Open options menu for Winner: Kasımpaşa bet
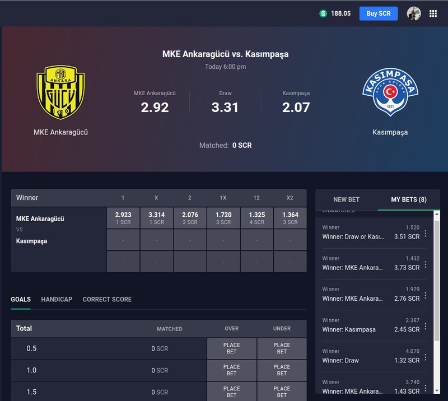 click(426, 327)
